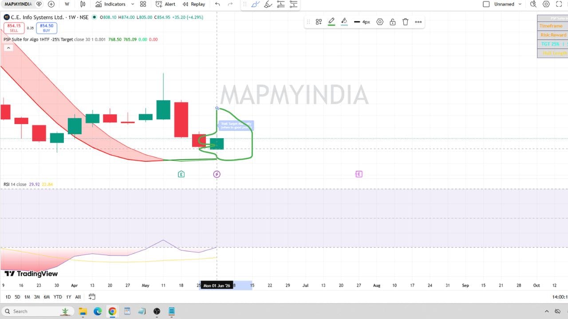Click the add symbol plus icon
568x319 pixels.
tap(51, 4)
